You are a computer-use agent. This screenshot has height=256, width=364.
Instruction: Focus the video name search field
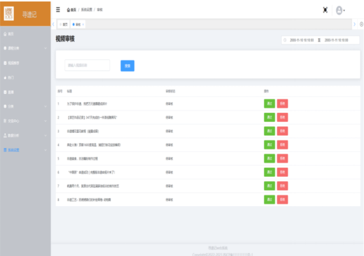click(x=87, y=65)
